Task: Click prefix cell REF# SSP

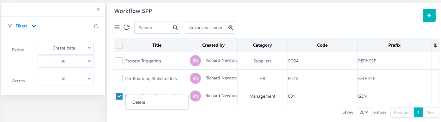Action: (394, 61)
